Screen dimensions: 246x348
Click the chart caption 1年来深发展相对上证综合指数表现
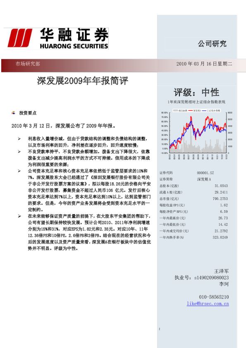[x=196, y=102]
